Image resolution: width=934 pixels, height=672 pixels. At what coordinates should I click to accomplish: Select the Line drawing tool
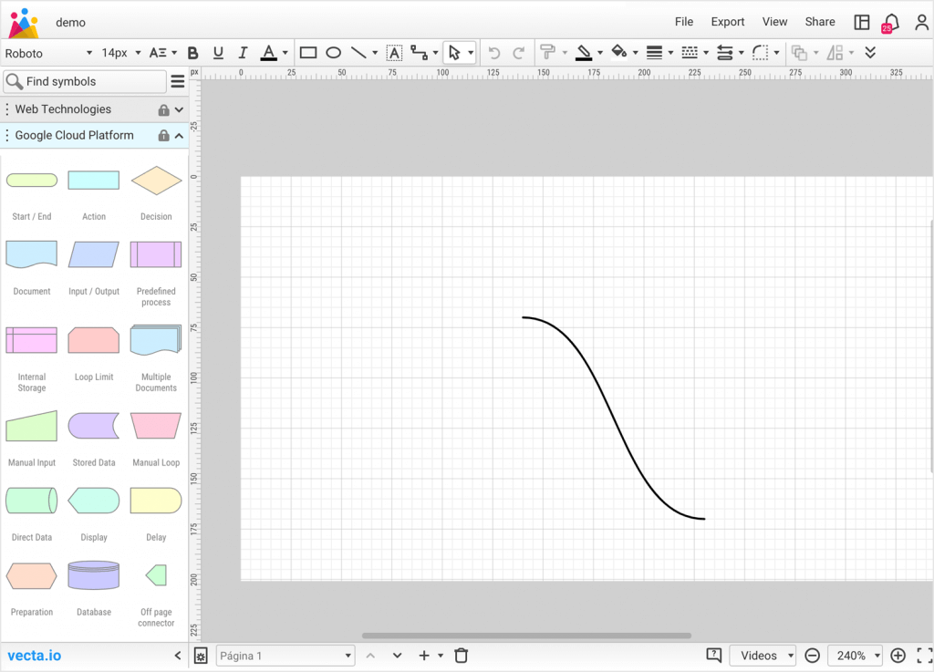click(359, 52)
